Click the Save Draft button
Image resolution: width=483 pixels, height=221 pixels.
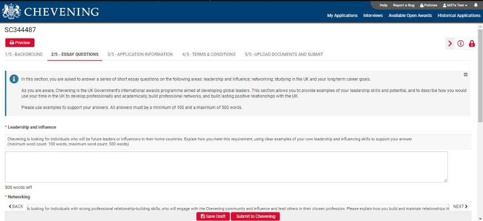pyautogui.click(x=213, y=217)
